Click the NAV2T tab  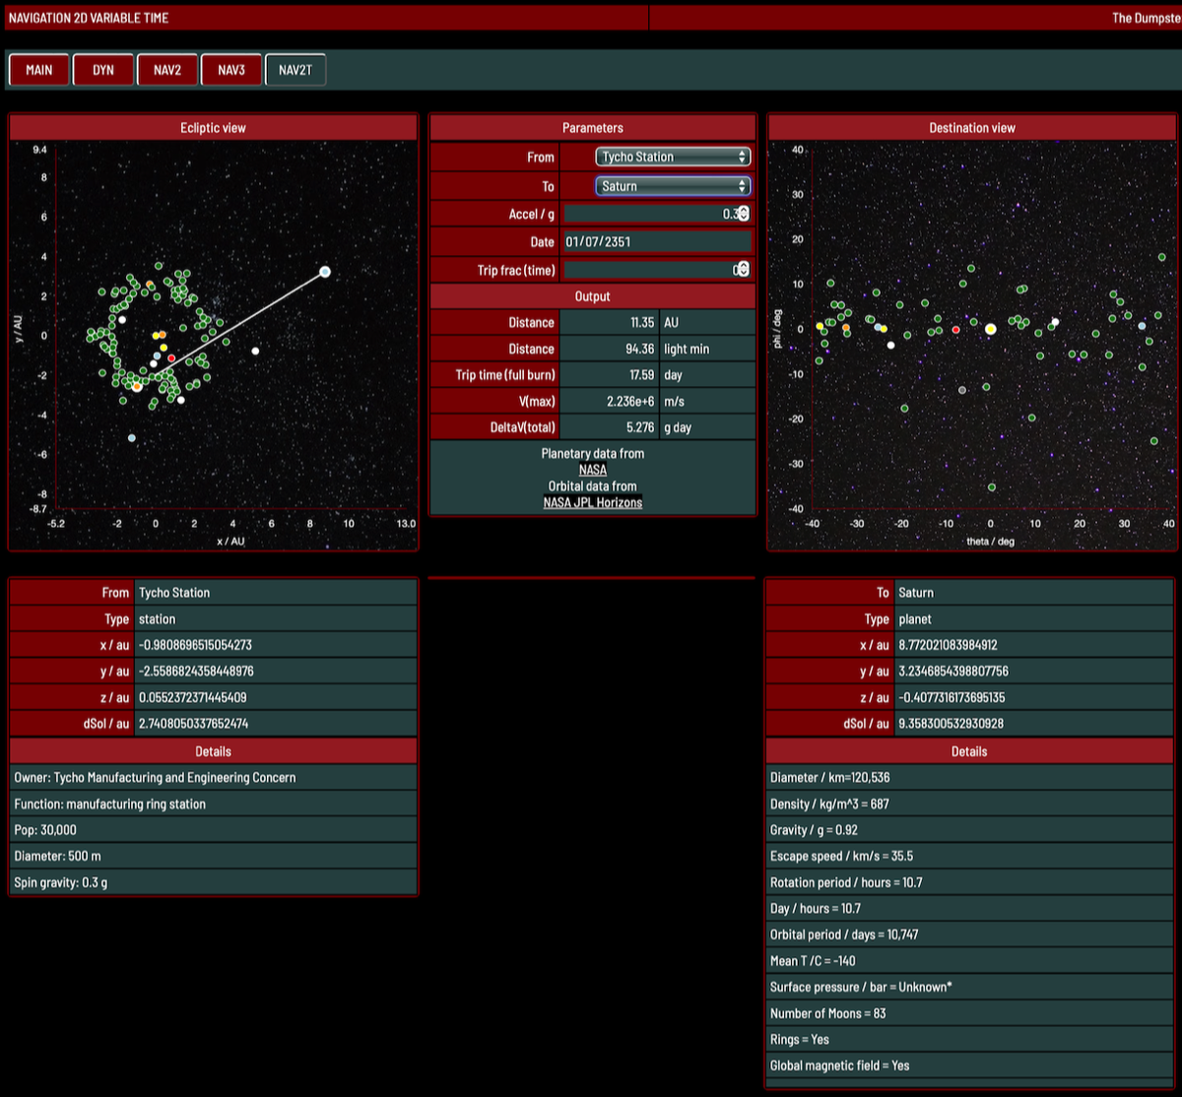(x=295, y=70)
